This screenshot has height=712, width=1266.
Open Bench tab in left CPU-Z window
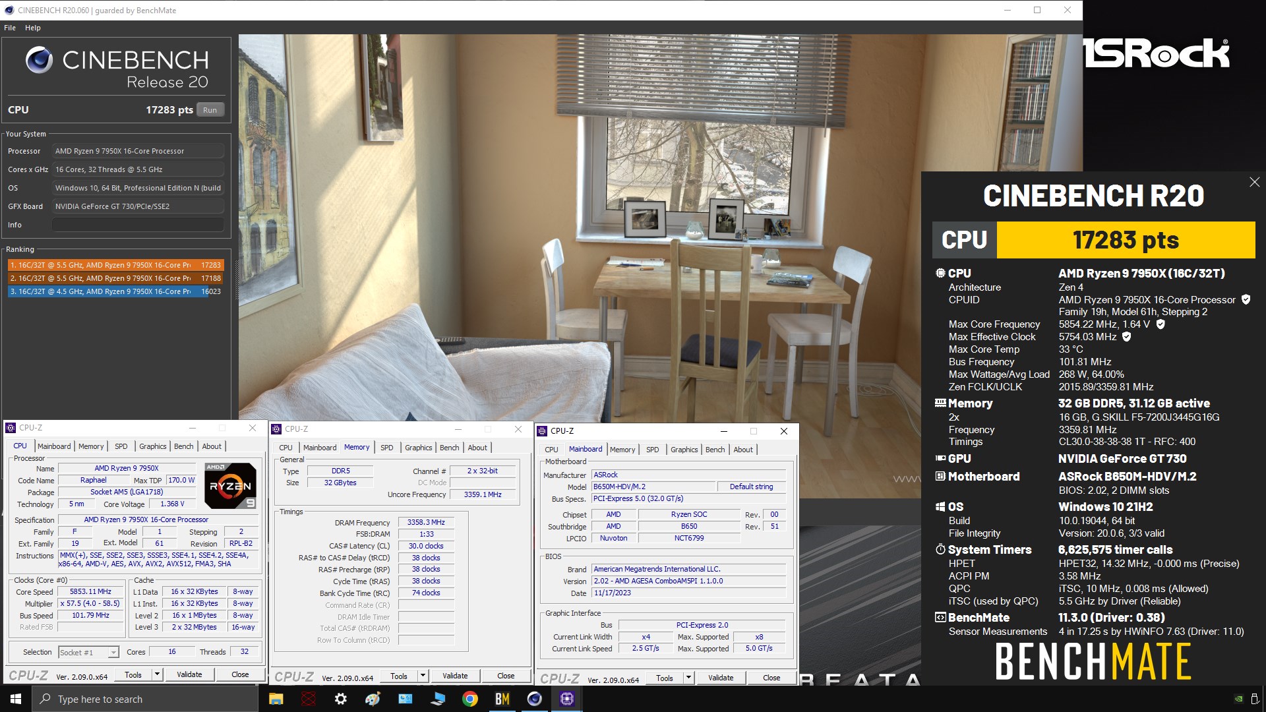click(x=184, y=446)
